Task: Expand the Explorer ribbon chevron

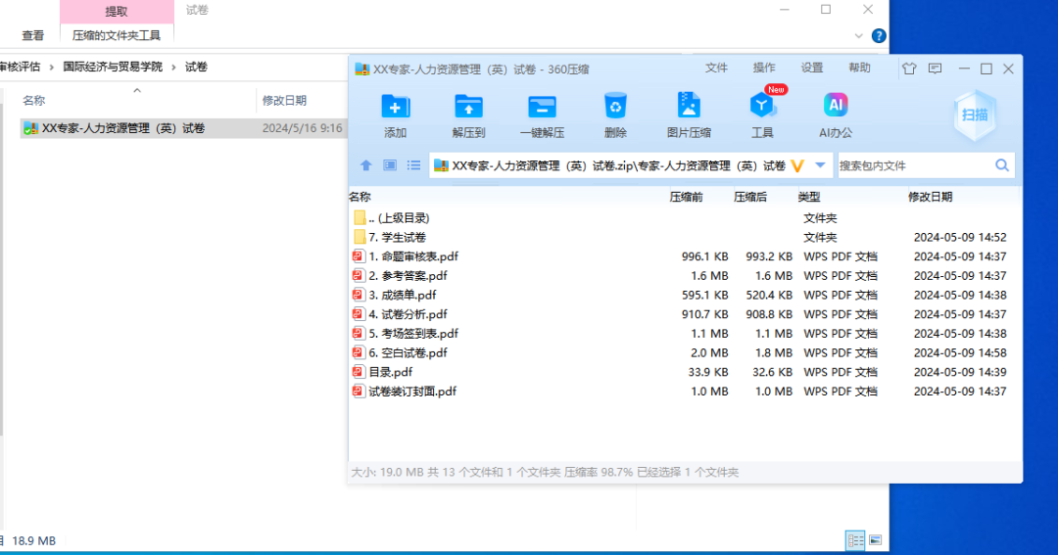Action: tap(859, 36)
